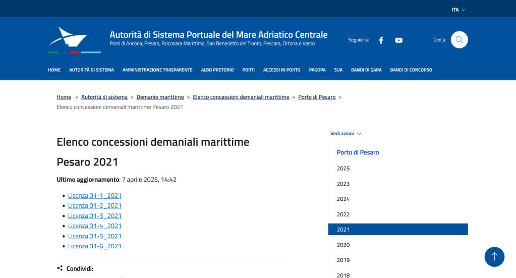The width and height of the screenshot is (516, 278).
Task: Open the PagoPA navigation item
Action: [x=317, y=70]
